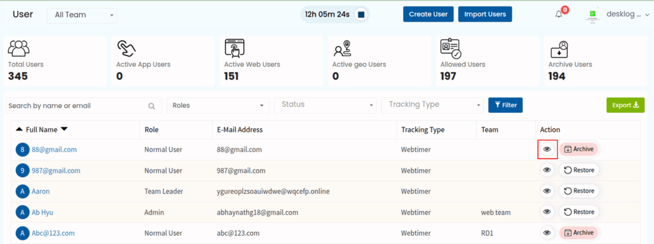Click the eye icon for Ab Hyu
The width and height of the screenshot is (654, 244).
(x=547, y=212)
